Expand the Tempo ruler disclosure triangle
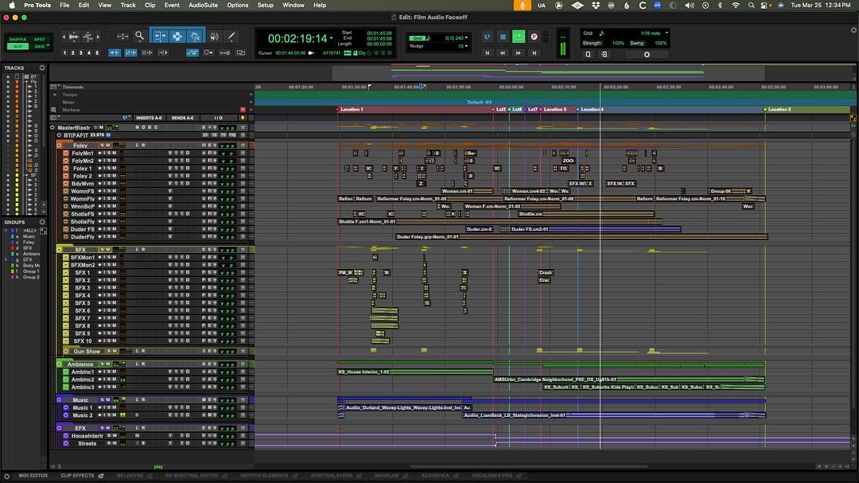The image size is (859, 483). [56, 95]
